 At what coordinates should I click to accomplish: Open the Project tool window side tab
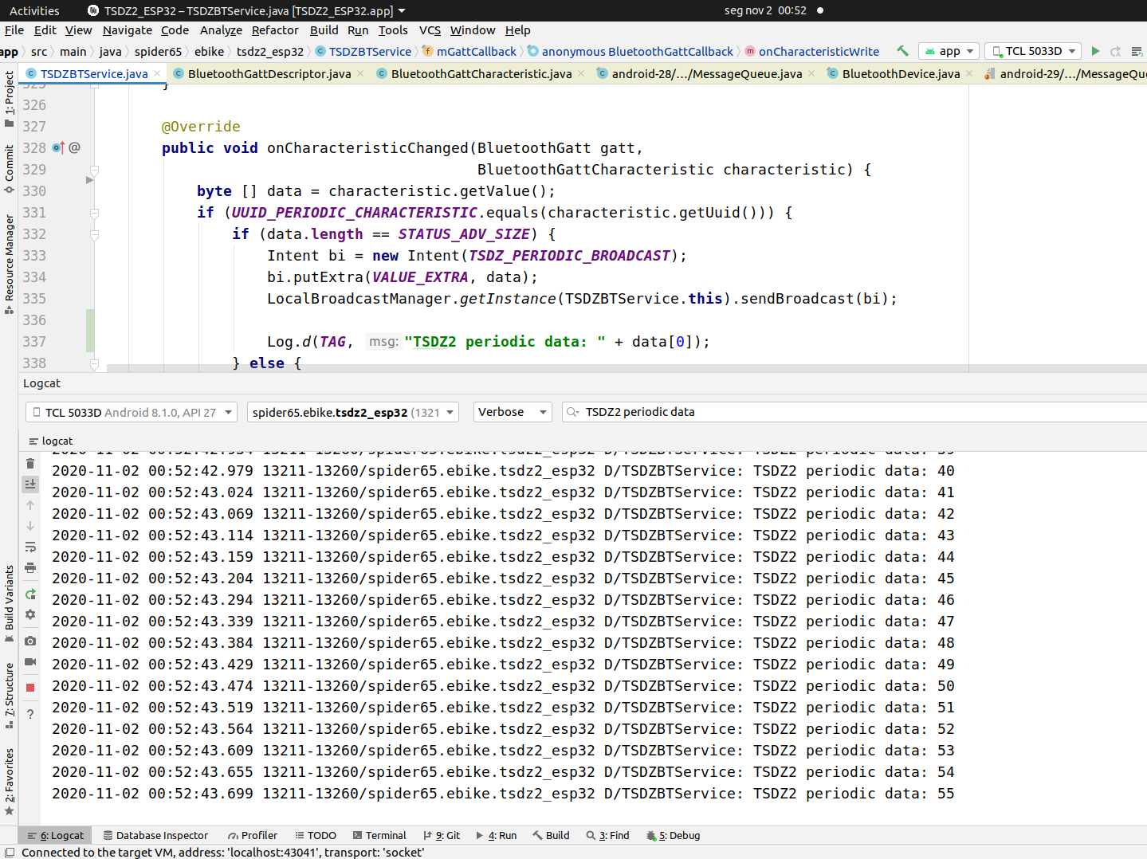coord(10,99)
